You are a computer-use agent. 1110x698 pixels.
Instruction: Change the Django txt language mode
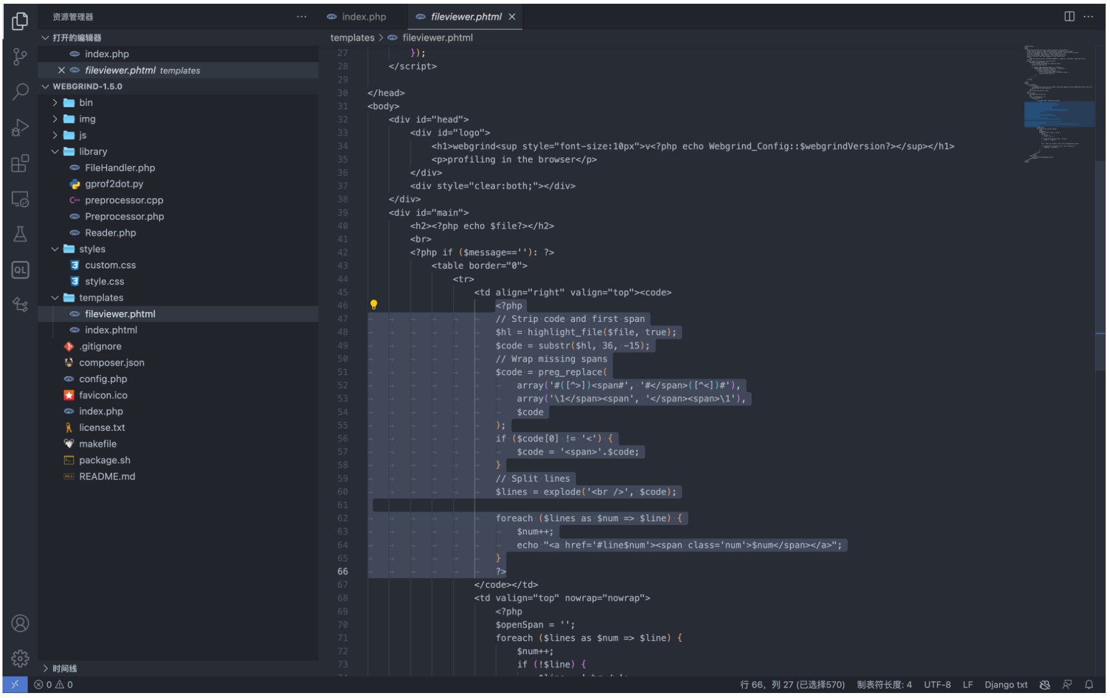point(1005,684)
